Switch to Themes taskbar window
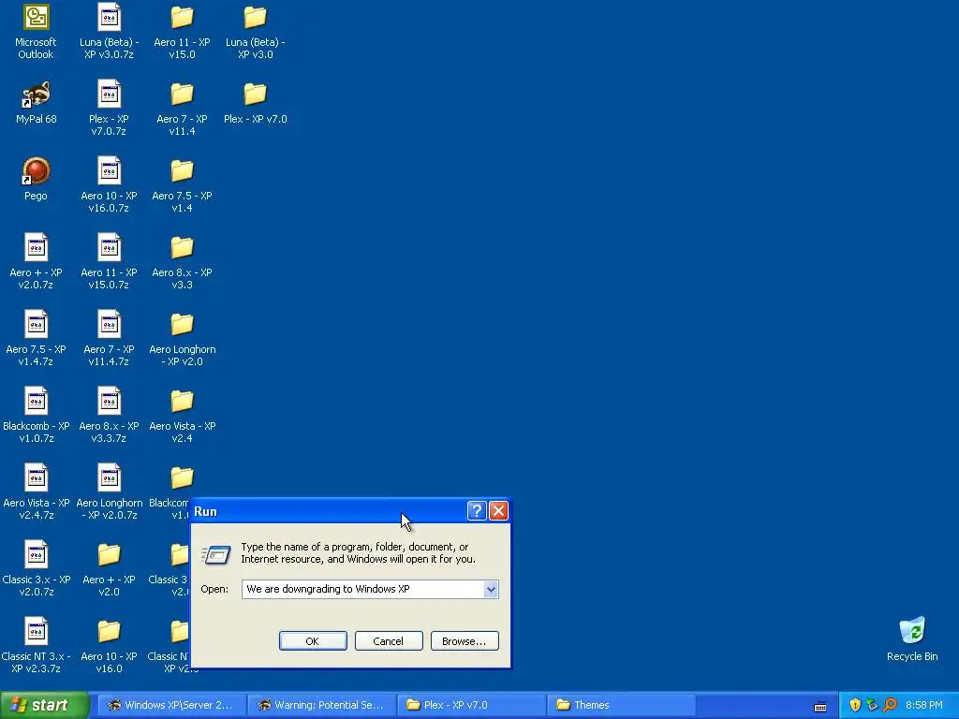This screenshot has height=719, width=959. click(622, 705)
